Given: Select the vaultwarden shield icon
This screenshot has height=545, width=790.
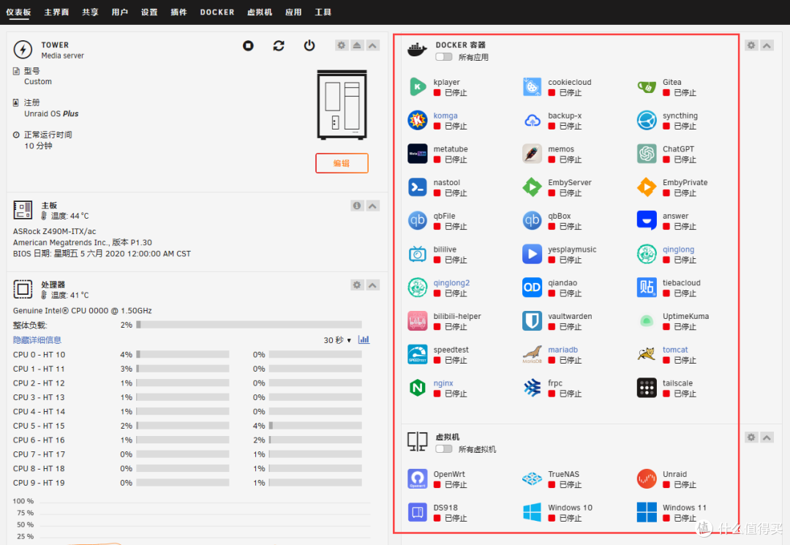Looking at the screenshot, I should click(x=532, y=321).
